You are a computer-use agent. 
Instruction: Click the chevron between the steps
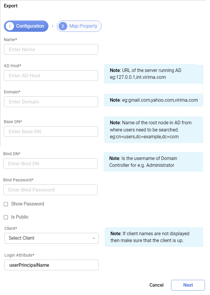[x=53, y=26]
